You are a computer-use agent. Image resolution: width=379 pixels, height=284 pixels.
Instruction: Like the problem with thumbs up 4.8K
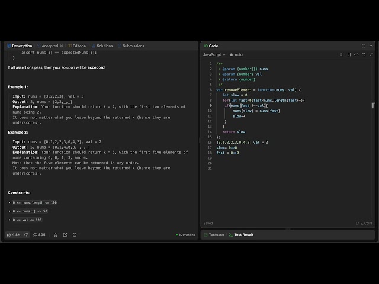coord(14,235)
